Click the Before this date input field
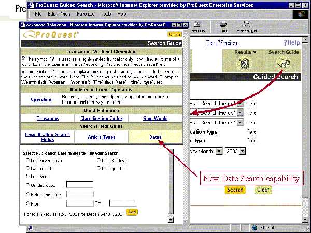Viewport: 311px width, 233px height. [x=80, y=194]
